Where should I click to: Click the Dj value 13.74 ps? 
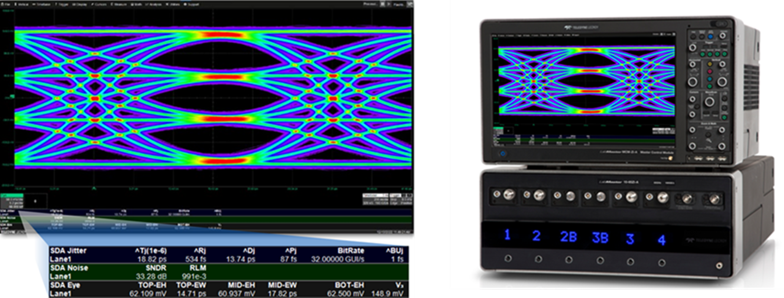(240, 259)
